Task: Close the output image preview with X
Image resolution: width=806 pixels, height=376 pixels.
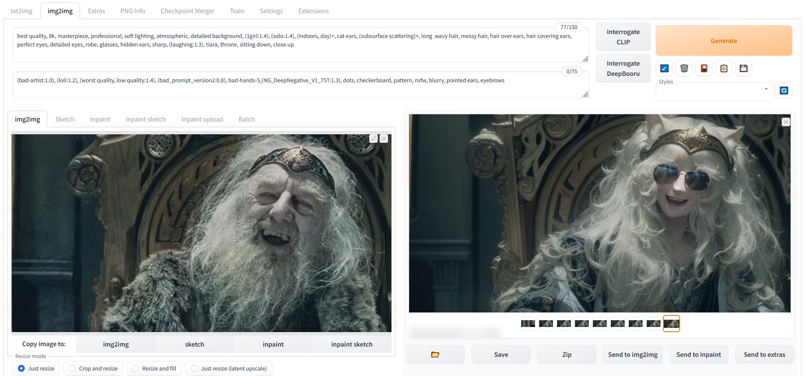Action: tap(786, 122)
